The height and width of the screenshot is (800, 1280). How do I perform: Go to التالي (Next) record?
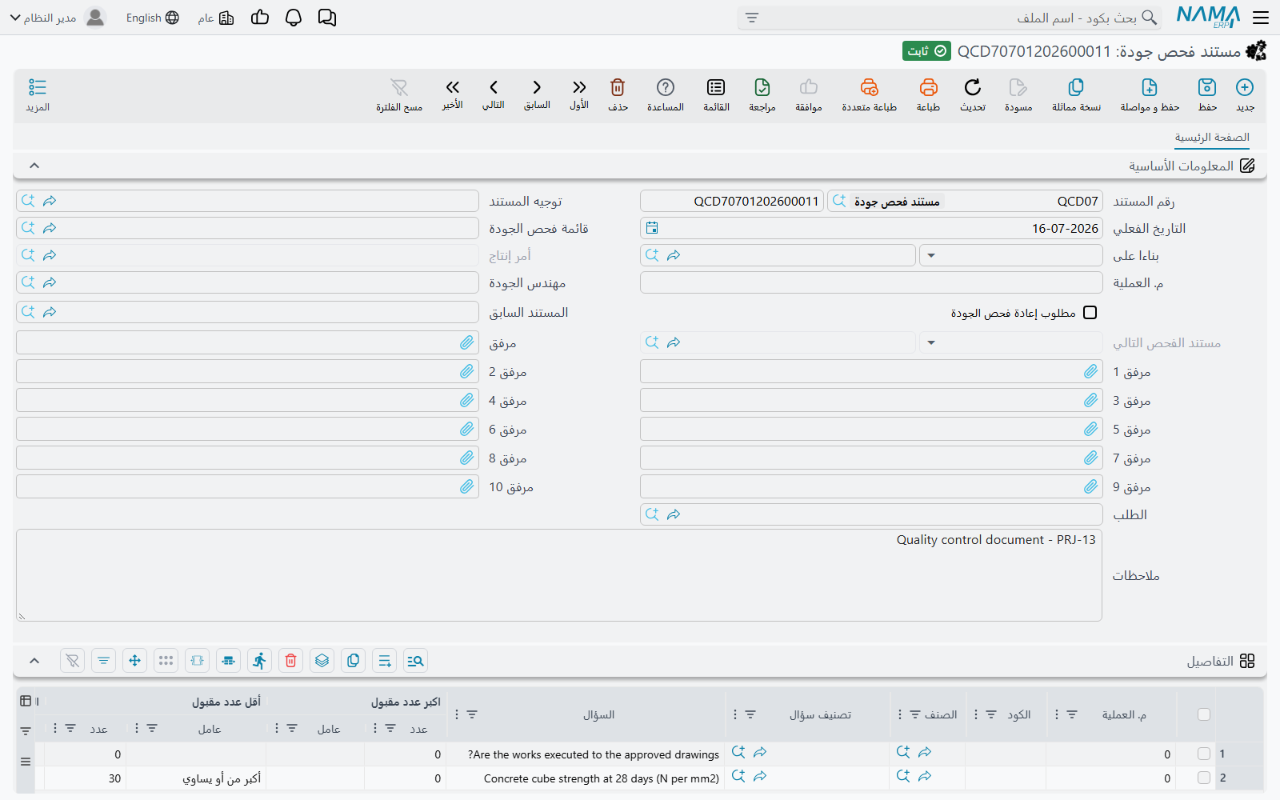pos(494,87)
